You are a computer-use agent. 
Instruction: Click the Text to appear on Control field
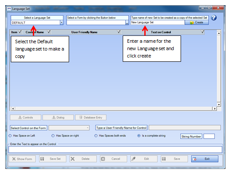pos(115,150)
